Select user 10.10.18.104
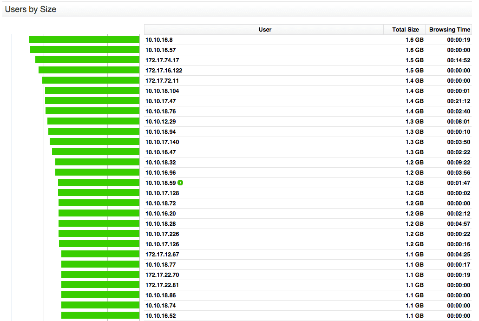 tap(162, 91)
